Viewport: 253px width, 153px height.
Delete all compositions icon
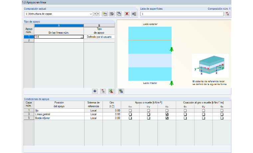point(134,14)
